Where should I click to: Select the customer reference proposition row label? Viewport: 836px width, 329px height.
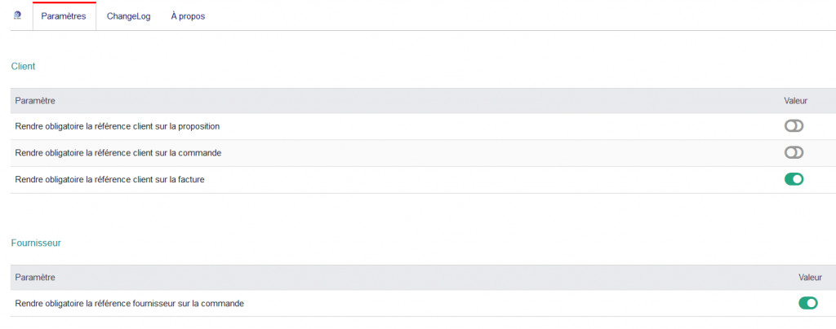point(118,126)
